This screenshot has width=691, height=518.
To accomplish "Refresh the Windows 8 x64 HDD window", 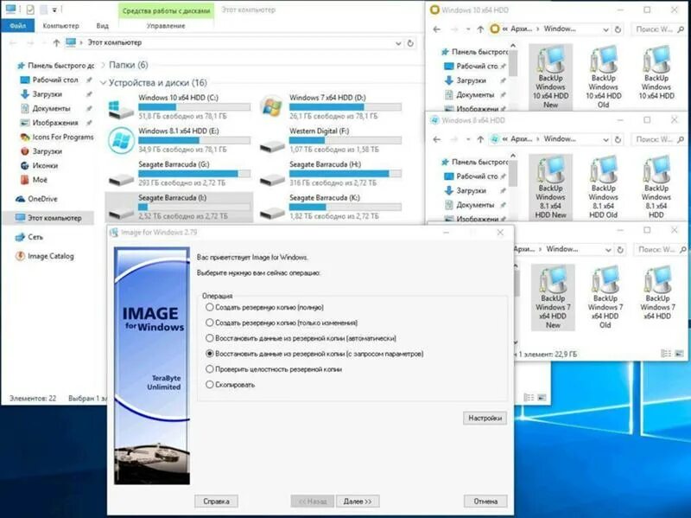I will tap(618, 139).
